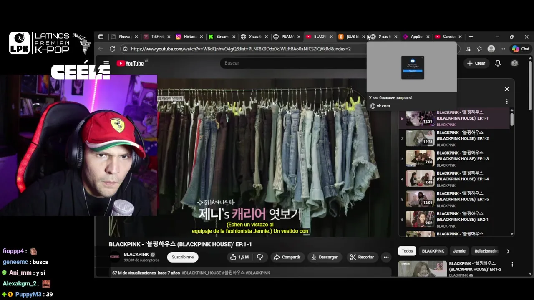Image resolution: width=534 pixels, height=300 pixels.
Task: Open recommended BLACKPINK HOUSE EP.1-2 thumbnail
Action: [422, 269]
